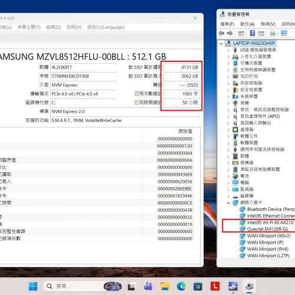Viewport: 295px width, 295px height.
Task: Click the console tree pane icon after Forward arrow
Action: (x=241, y=34)
